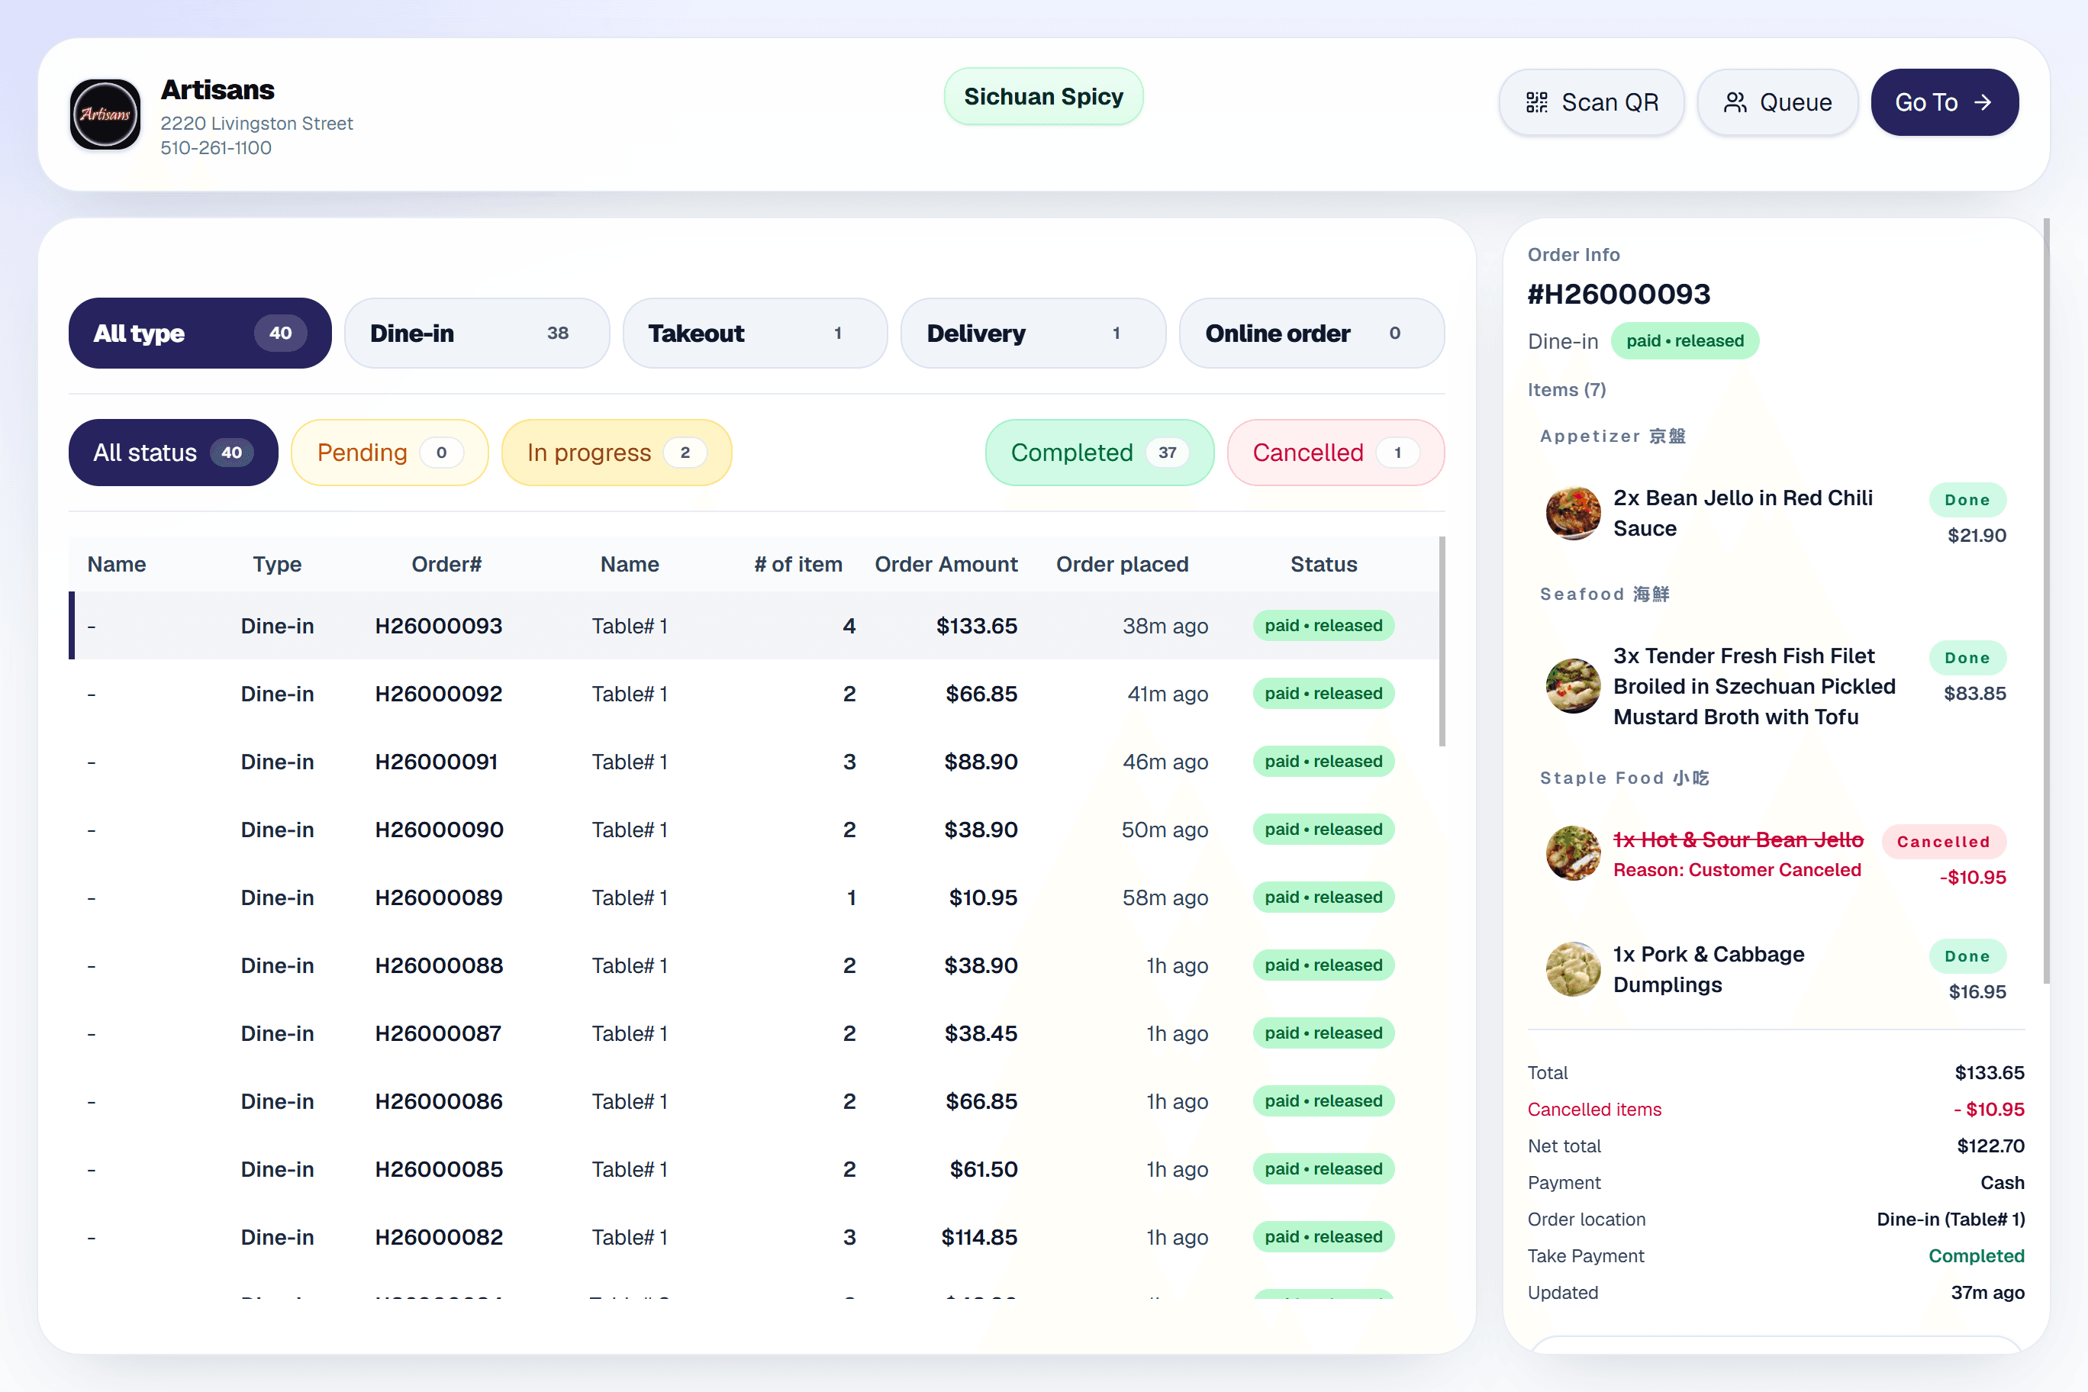Select order H26000082 row

coord(752,1236)
